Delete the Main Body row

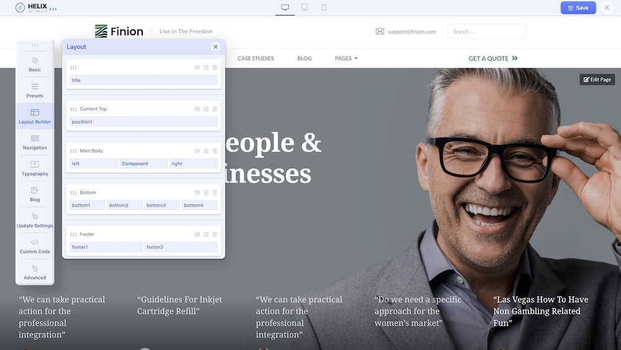215,151
